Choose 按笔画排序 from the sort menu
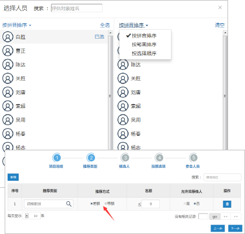Image resolution: width=245 pixels, height=234 pixels. point(144,44)
